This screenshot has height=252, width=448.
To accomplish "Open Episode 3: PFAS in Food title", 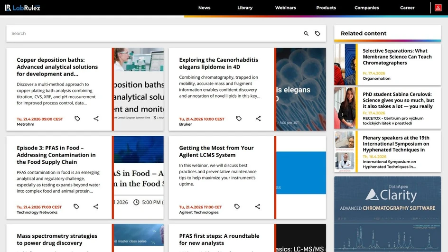I will pos(56,155).
